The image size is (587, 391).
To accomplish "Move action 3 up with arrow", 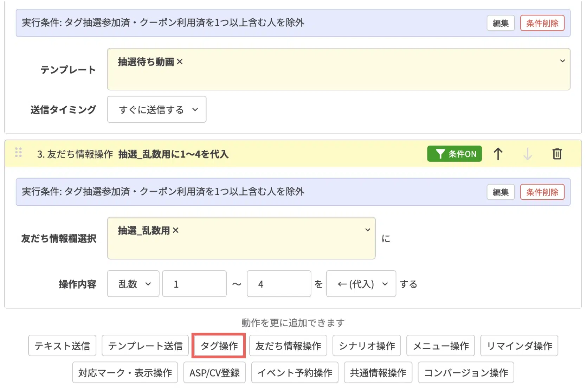I will point(498,154).
